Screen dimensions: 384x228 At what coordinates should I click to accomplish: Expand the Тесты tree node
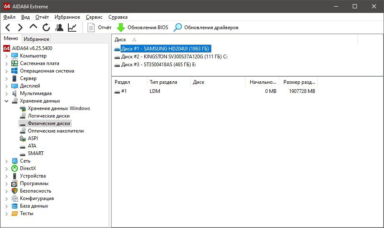pos(6,214)
